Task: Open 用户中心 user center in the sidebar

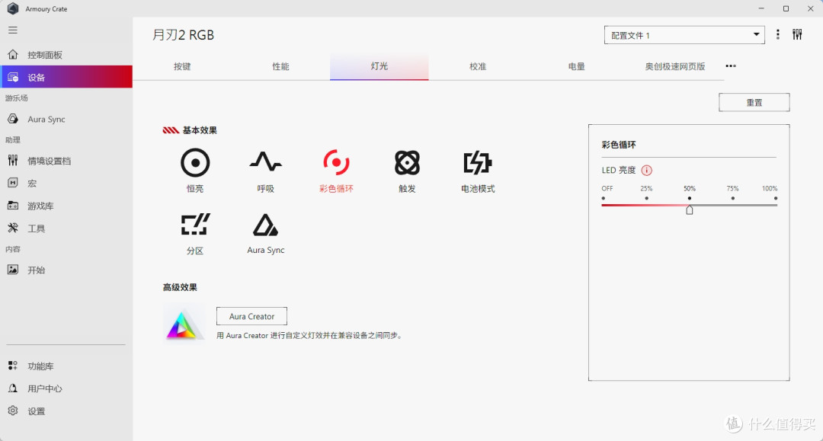Action: pos(66,388)
